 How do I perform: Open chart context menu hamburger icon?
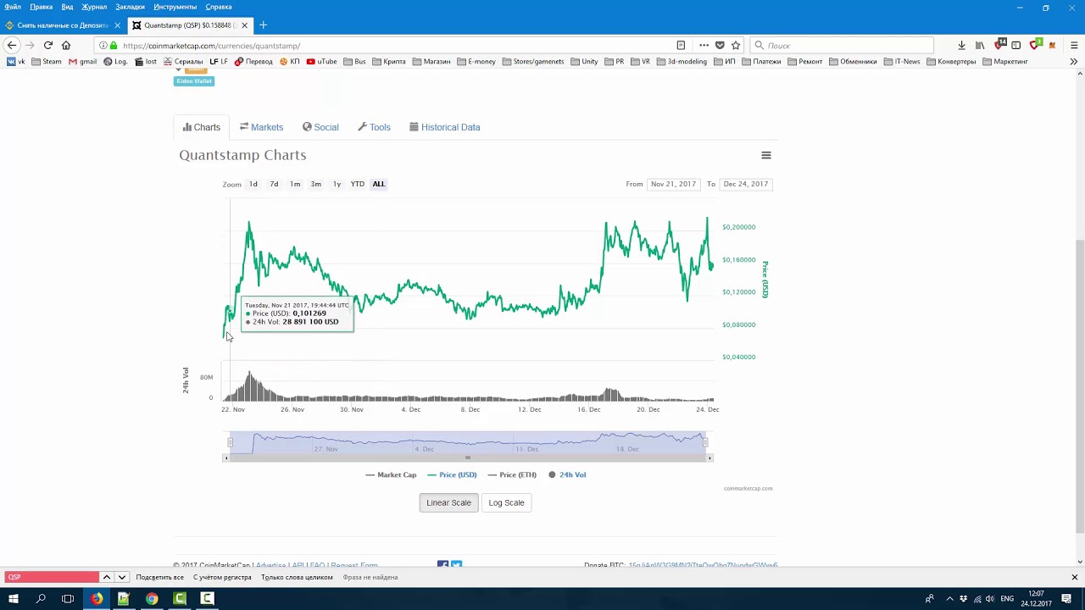coord(766,155)
